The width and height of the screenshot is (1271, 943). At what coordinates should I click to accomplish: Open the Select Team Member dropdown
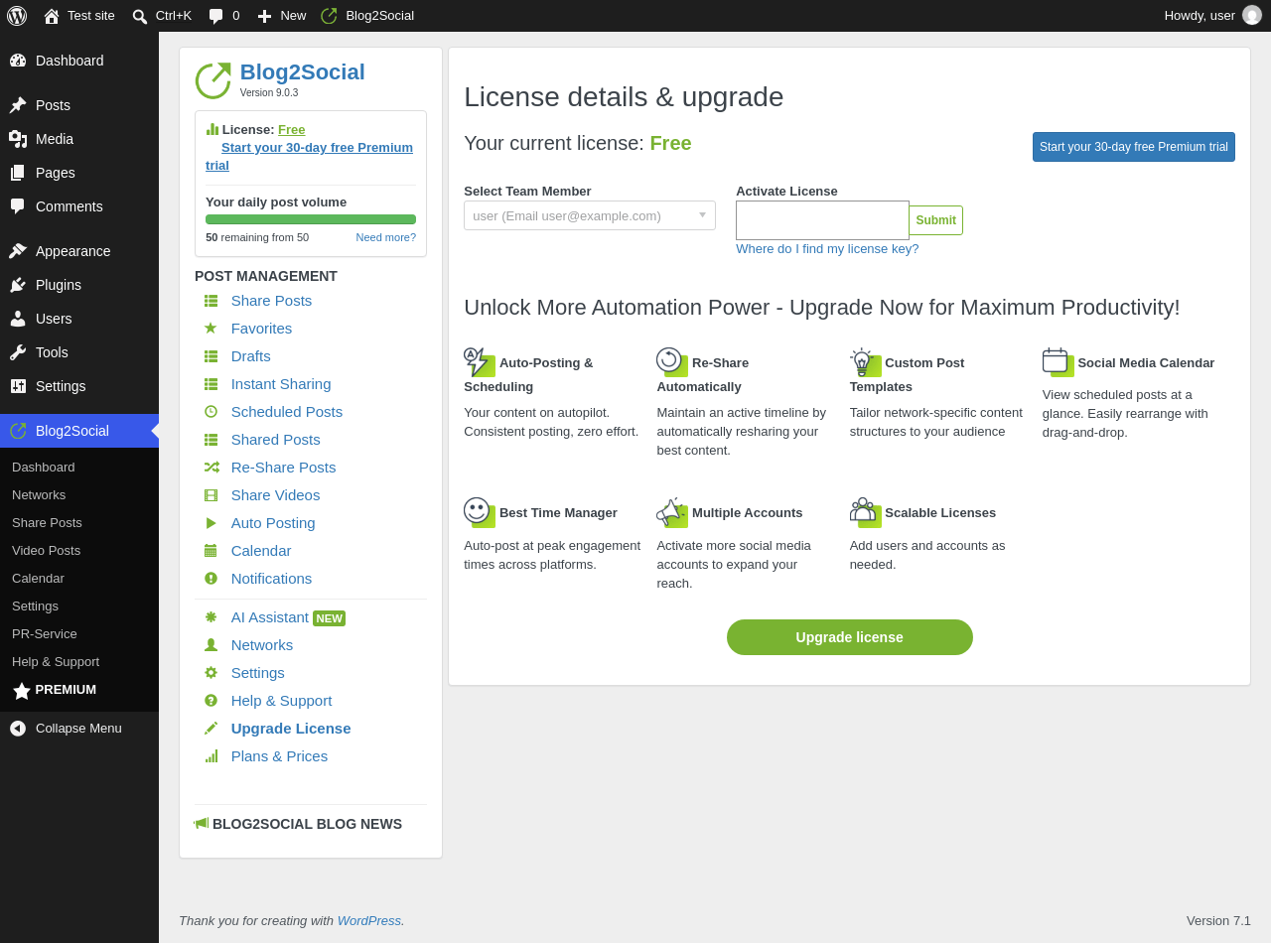pyautogui.click(x=590, y=215)
